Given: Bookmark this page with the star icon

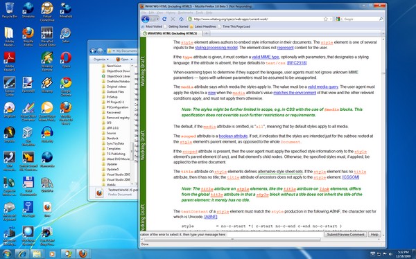Looking at the screenshot, I should pyautogui.click(x=326, y=19).
